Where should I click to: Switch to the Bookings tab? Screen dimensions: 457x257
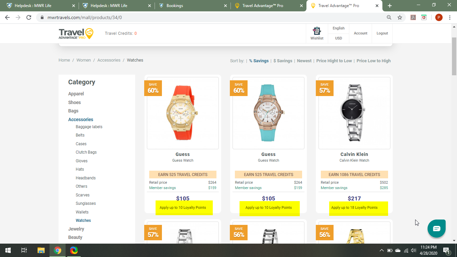(x=193, y=6)
